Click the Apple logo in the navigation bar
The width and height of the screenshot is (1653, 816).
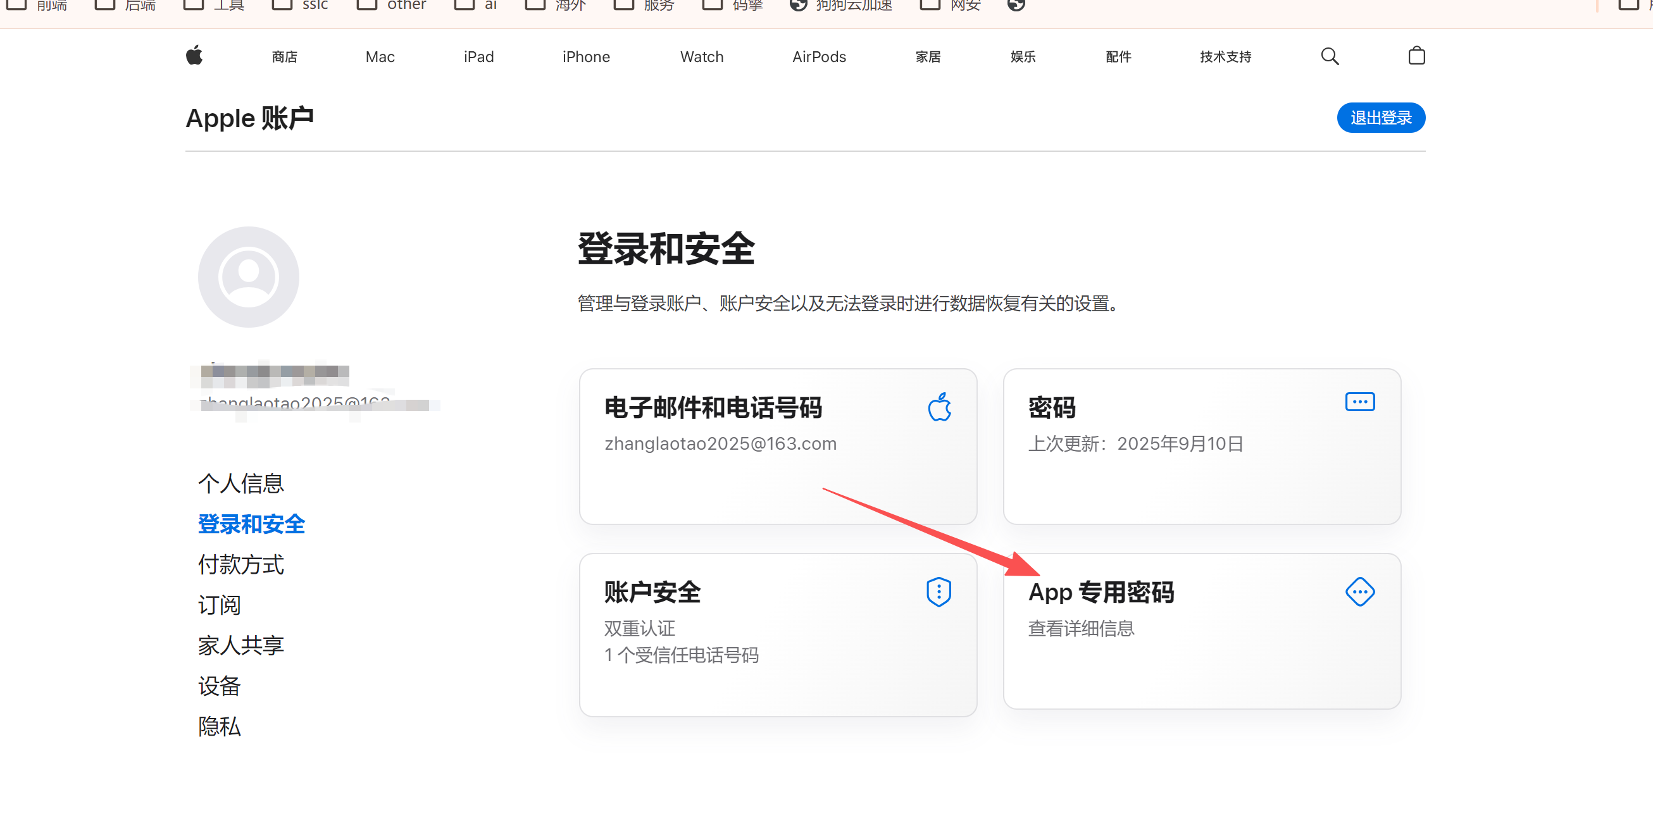(x=196, y=56)
